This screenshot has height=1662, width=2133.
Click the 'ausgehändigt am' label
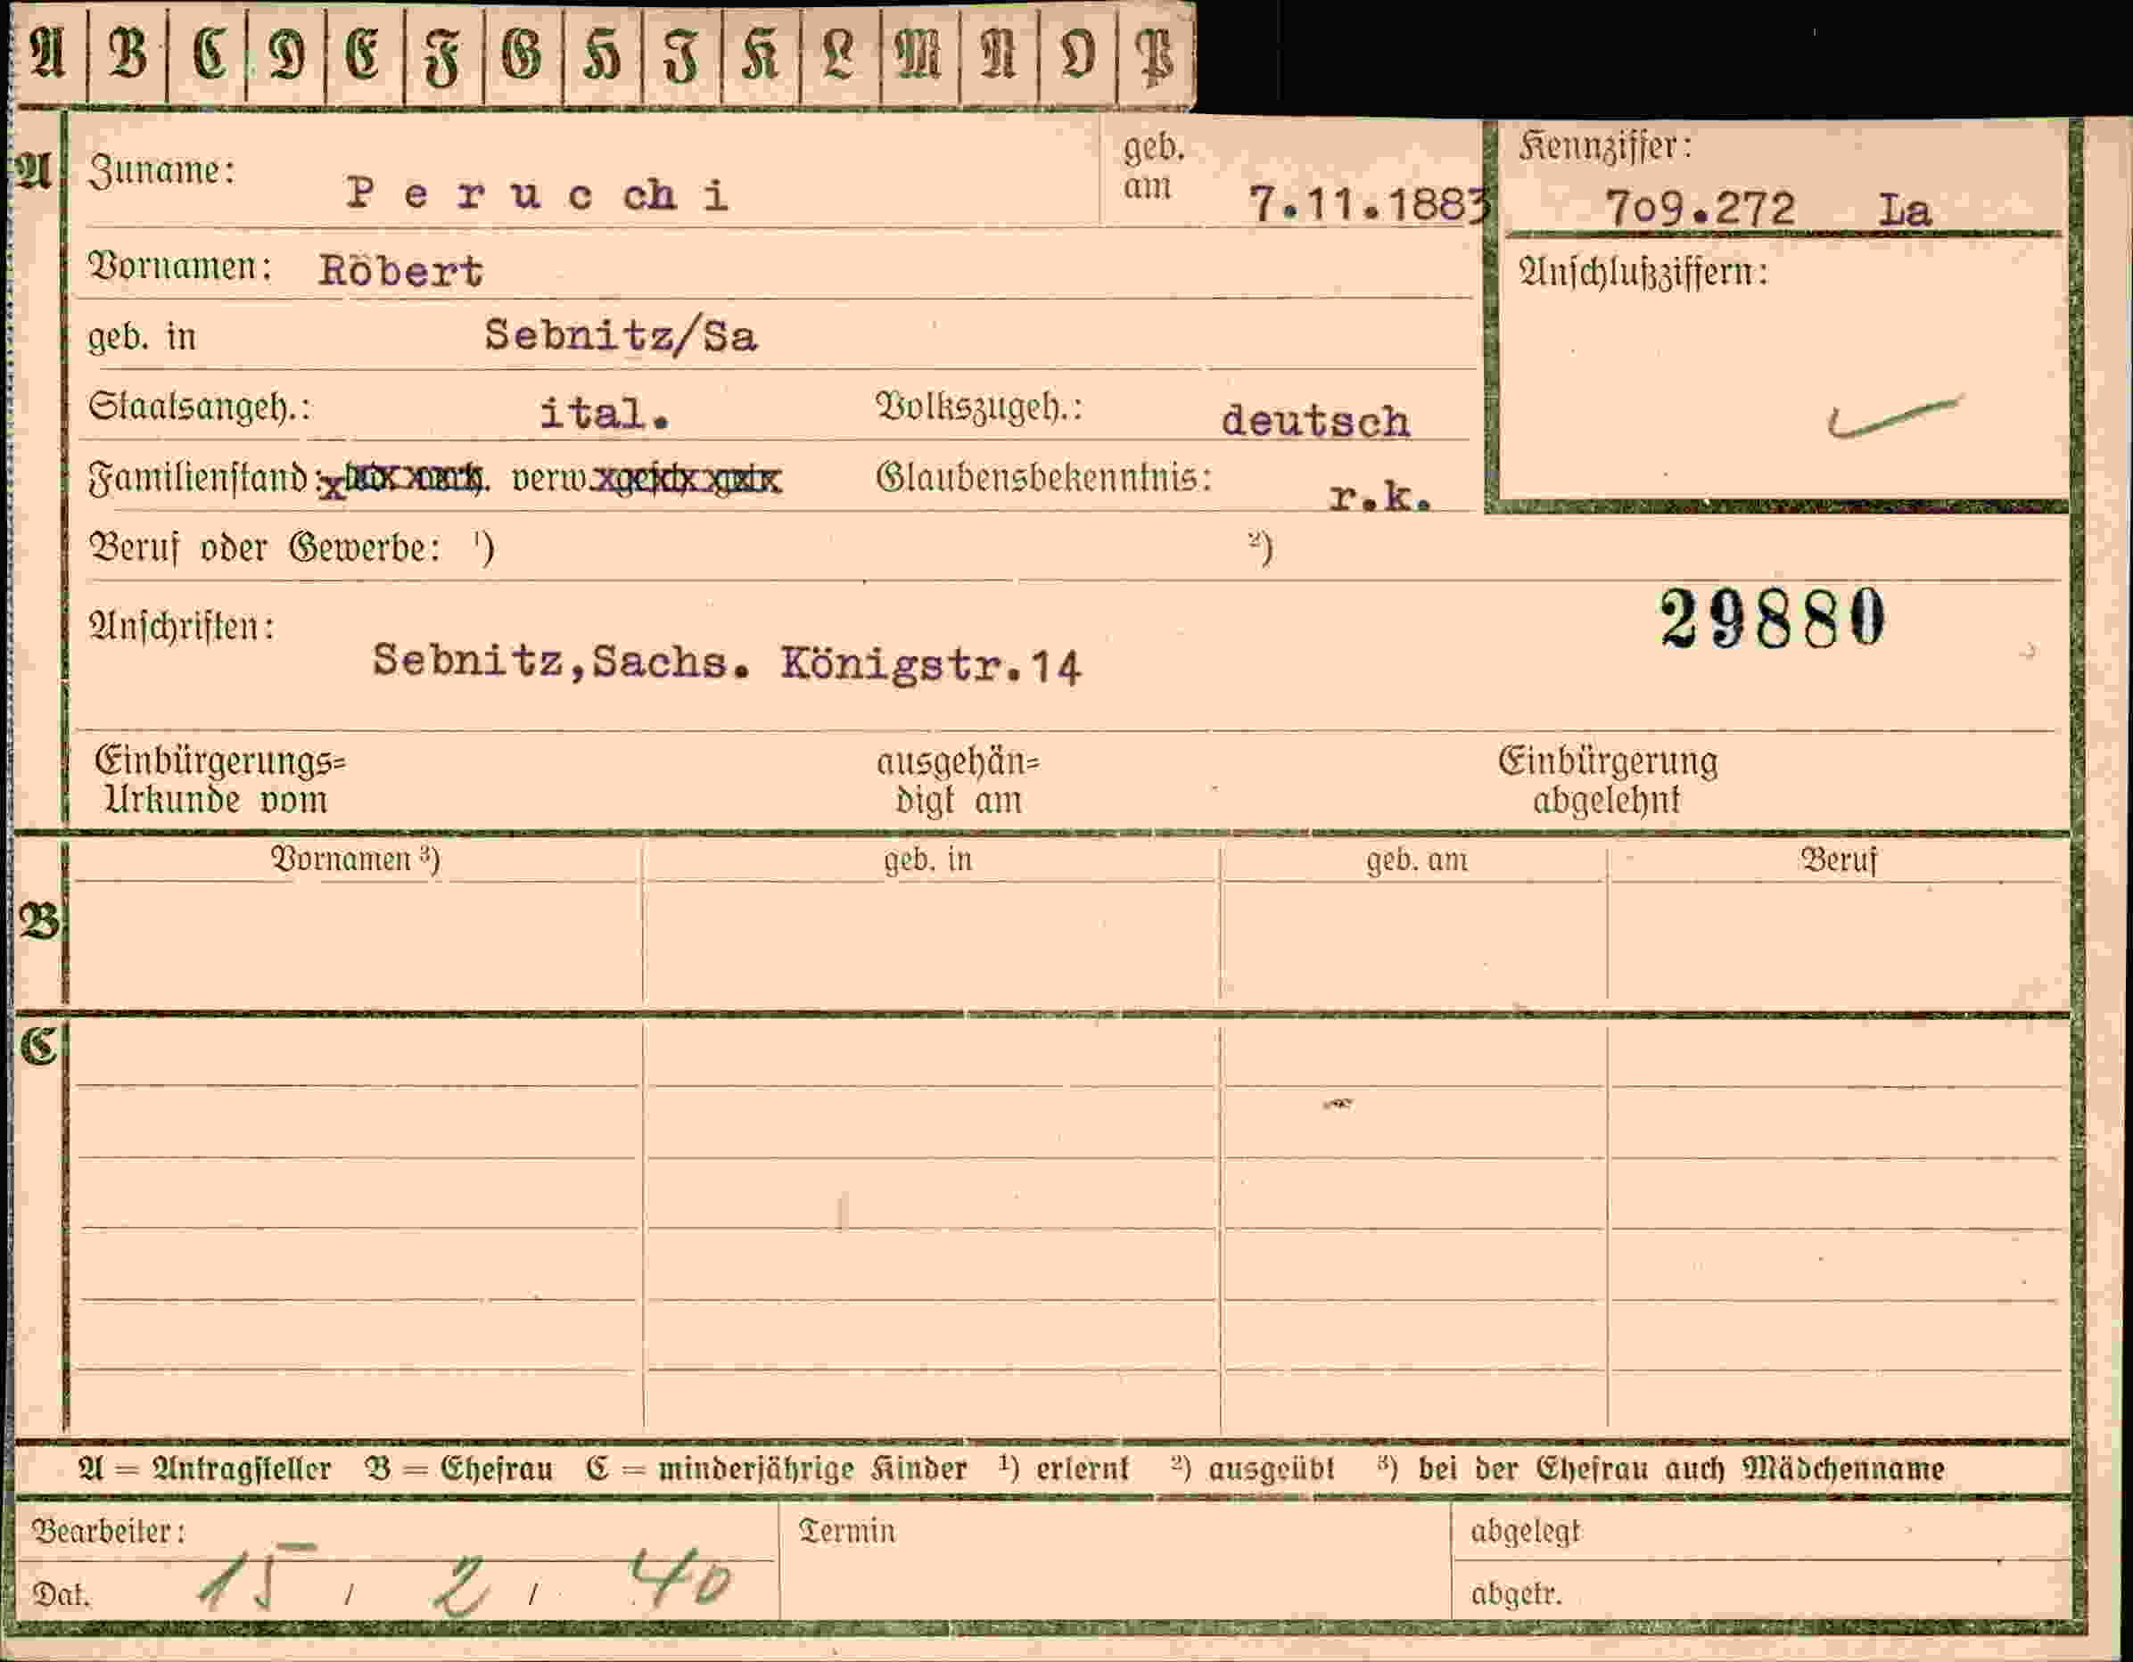(x=958, y=780)
